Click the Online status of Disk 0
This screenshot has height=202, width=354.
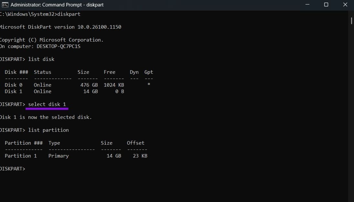pyautogui.click(x=42, y=85)
